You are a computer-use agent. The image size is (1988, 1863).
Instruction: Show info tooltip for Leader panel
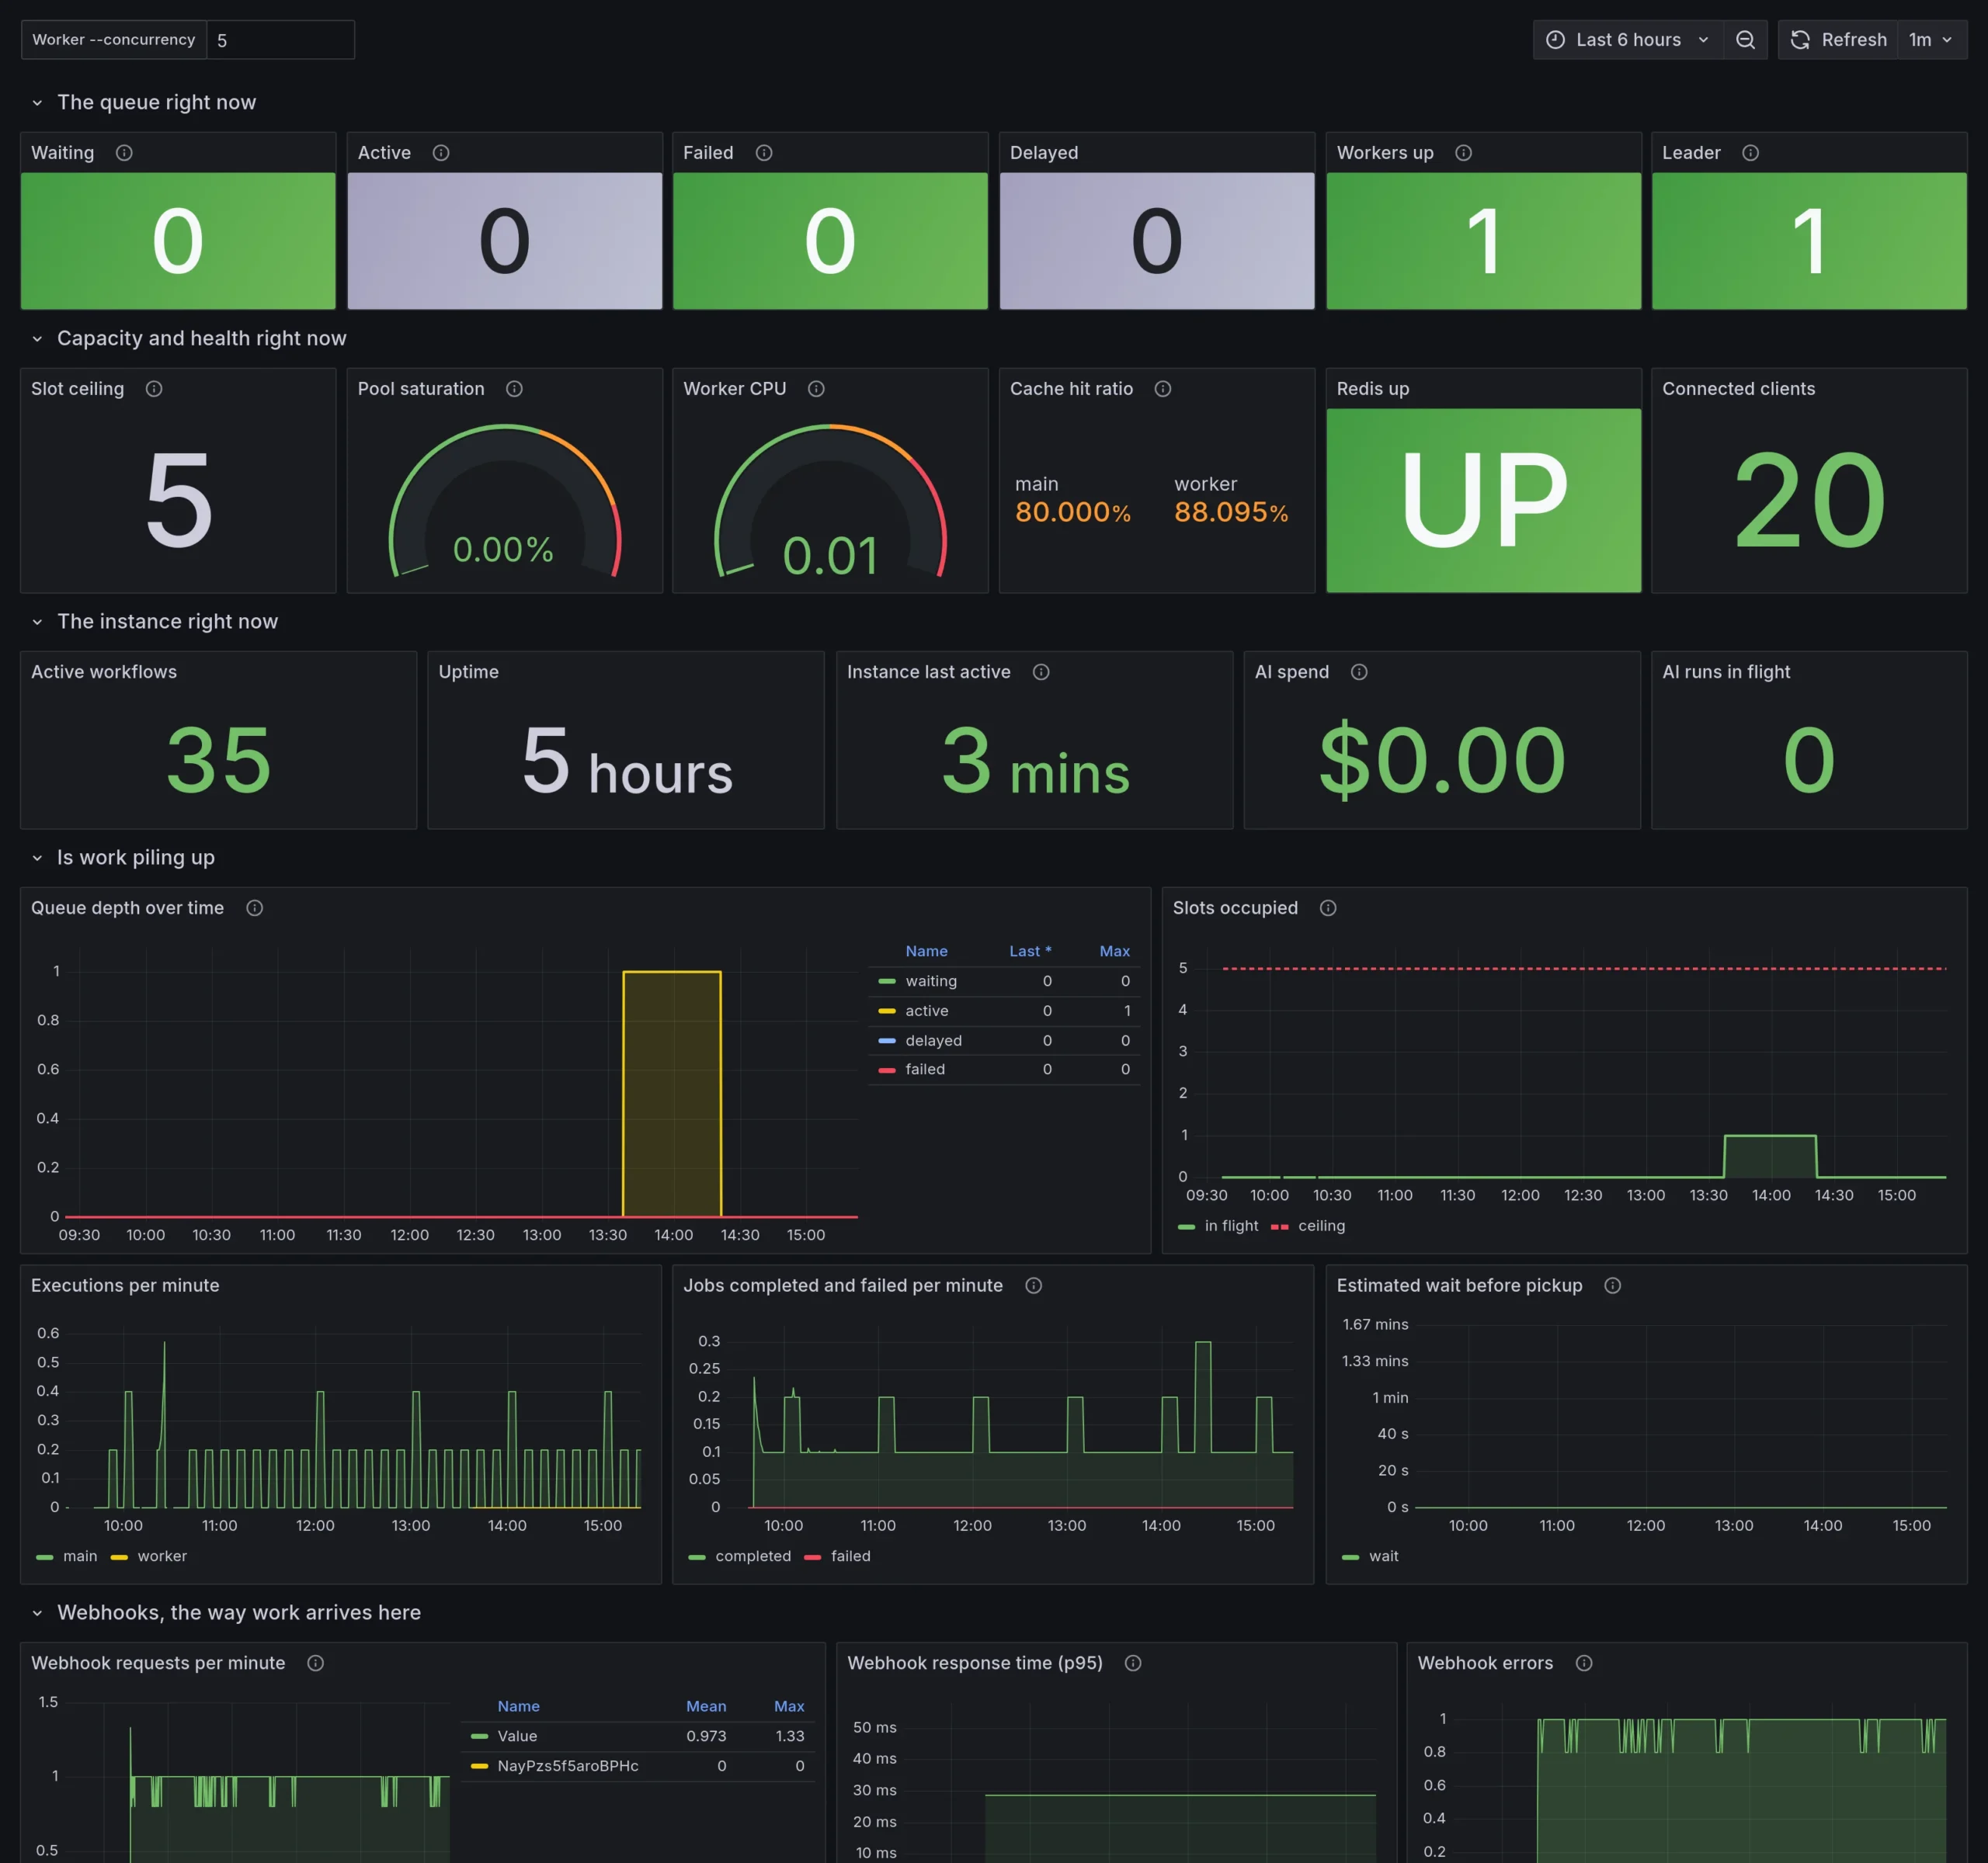[x=1750, y=153]
